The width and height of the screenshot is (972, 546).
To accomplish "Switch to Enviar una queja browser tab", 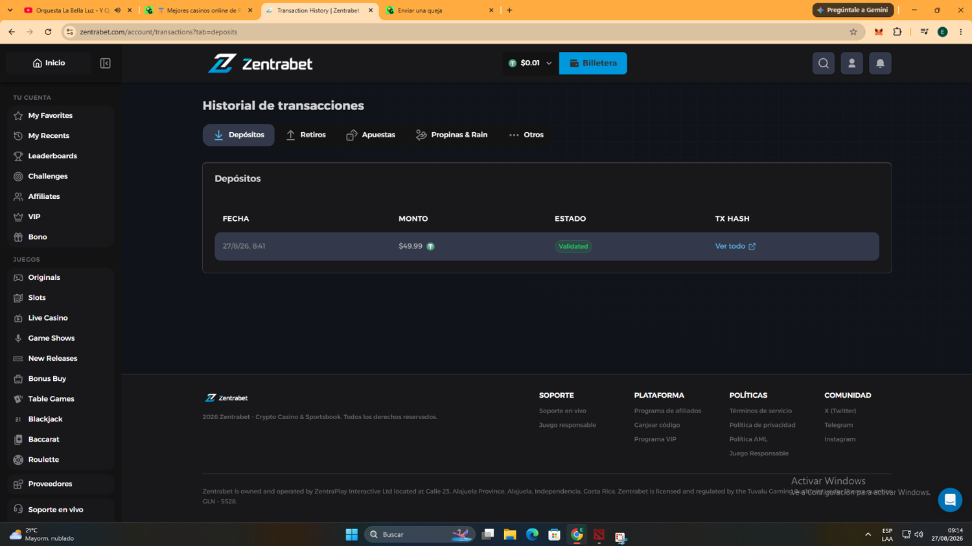I will (x=440, y=10).
